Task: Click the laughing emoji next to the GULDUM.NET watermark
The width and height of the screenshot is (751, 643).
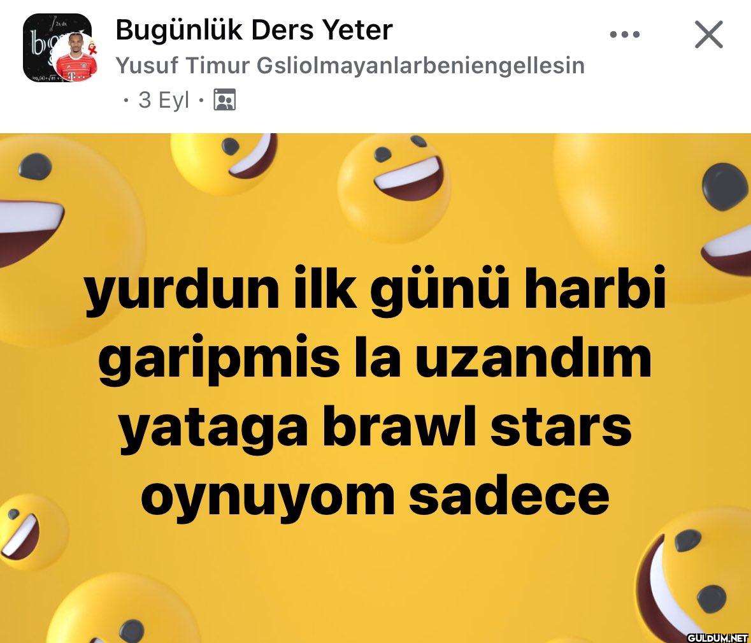Action: click(x=694, y=575)
